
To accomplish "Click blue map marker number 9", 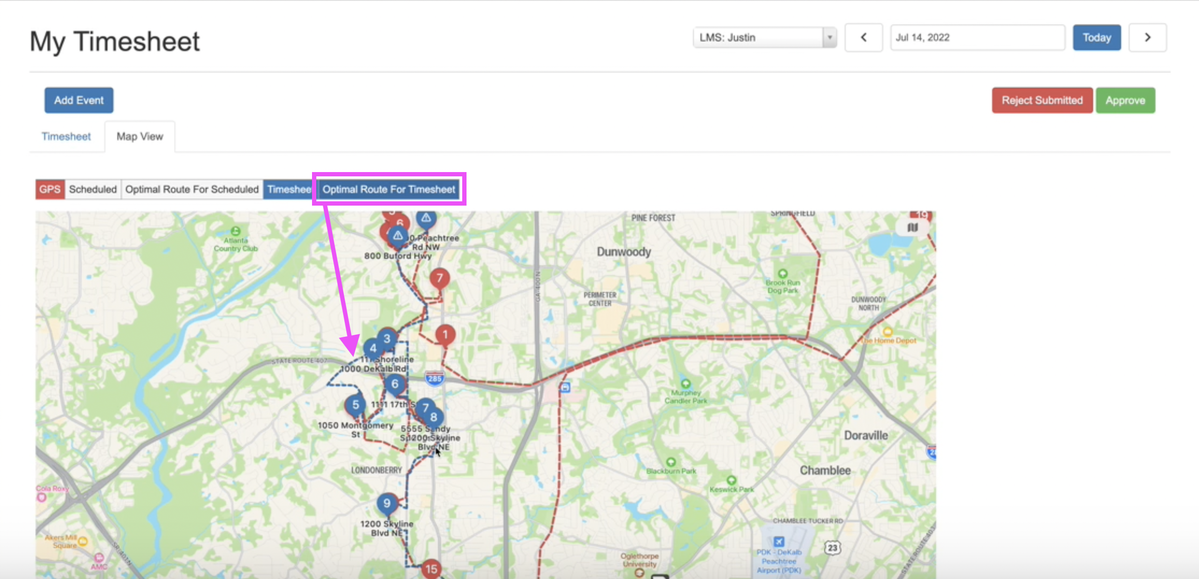I will click(x=386, y=503).
